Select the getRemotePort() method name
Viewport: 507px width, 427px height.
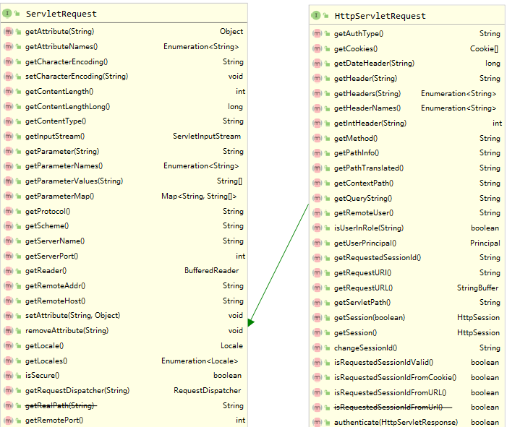[54, 420]
